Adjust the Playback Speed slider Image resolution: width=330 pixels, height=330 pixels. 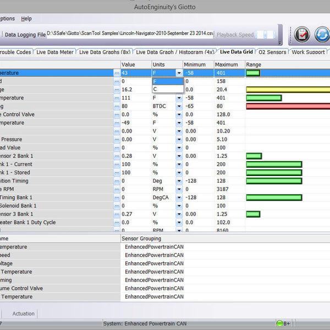(266, 35)
